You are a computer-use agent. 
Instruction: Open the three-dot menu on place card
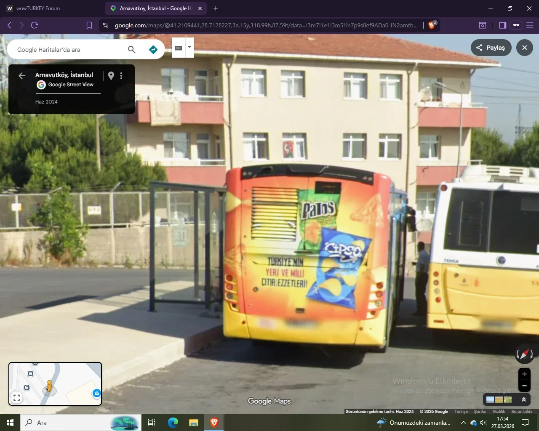(121, 76)
